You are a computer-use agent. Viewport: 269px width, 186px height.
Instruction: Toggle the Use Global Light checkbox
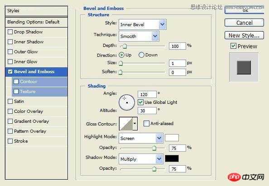140,102
